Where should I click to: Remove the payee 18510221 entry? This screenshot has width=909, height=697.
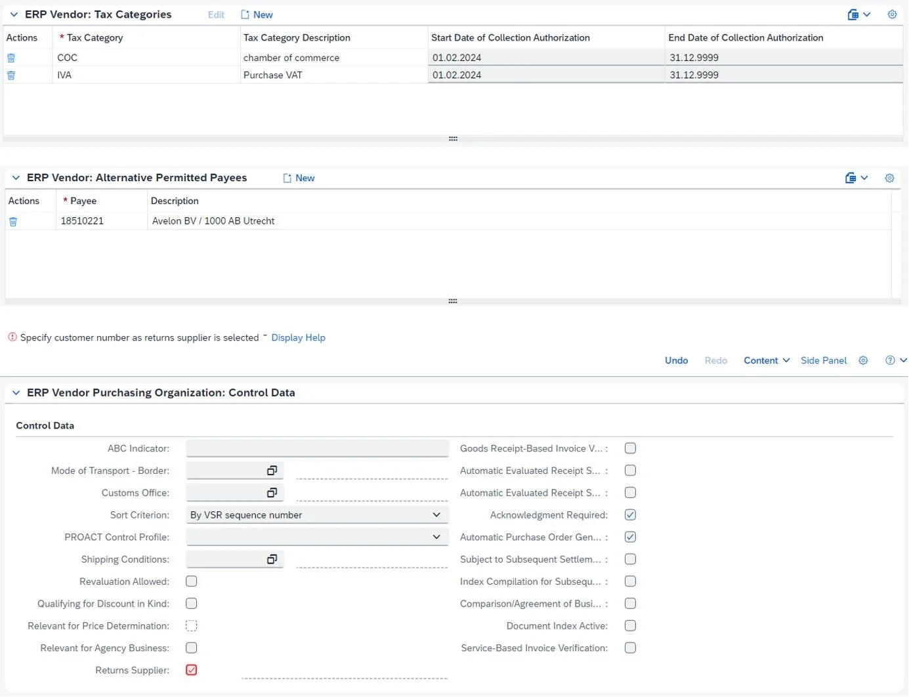12,221
